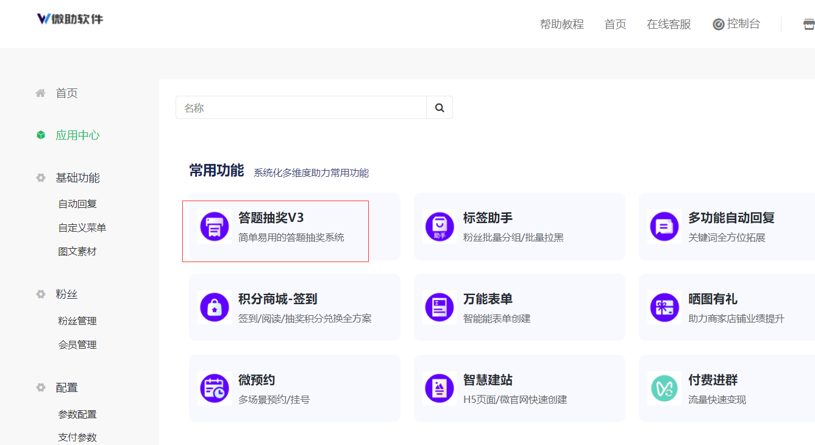
Task: Open the 智慧建站 title
Action: point(488,380)
